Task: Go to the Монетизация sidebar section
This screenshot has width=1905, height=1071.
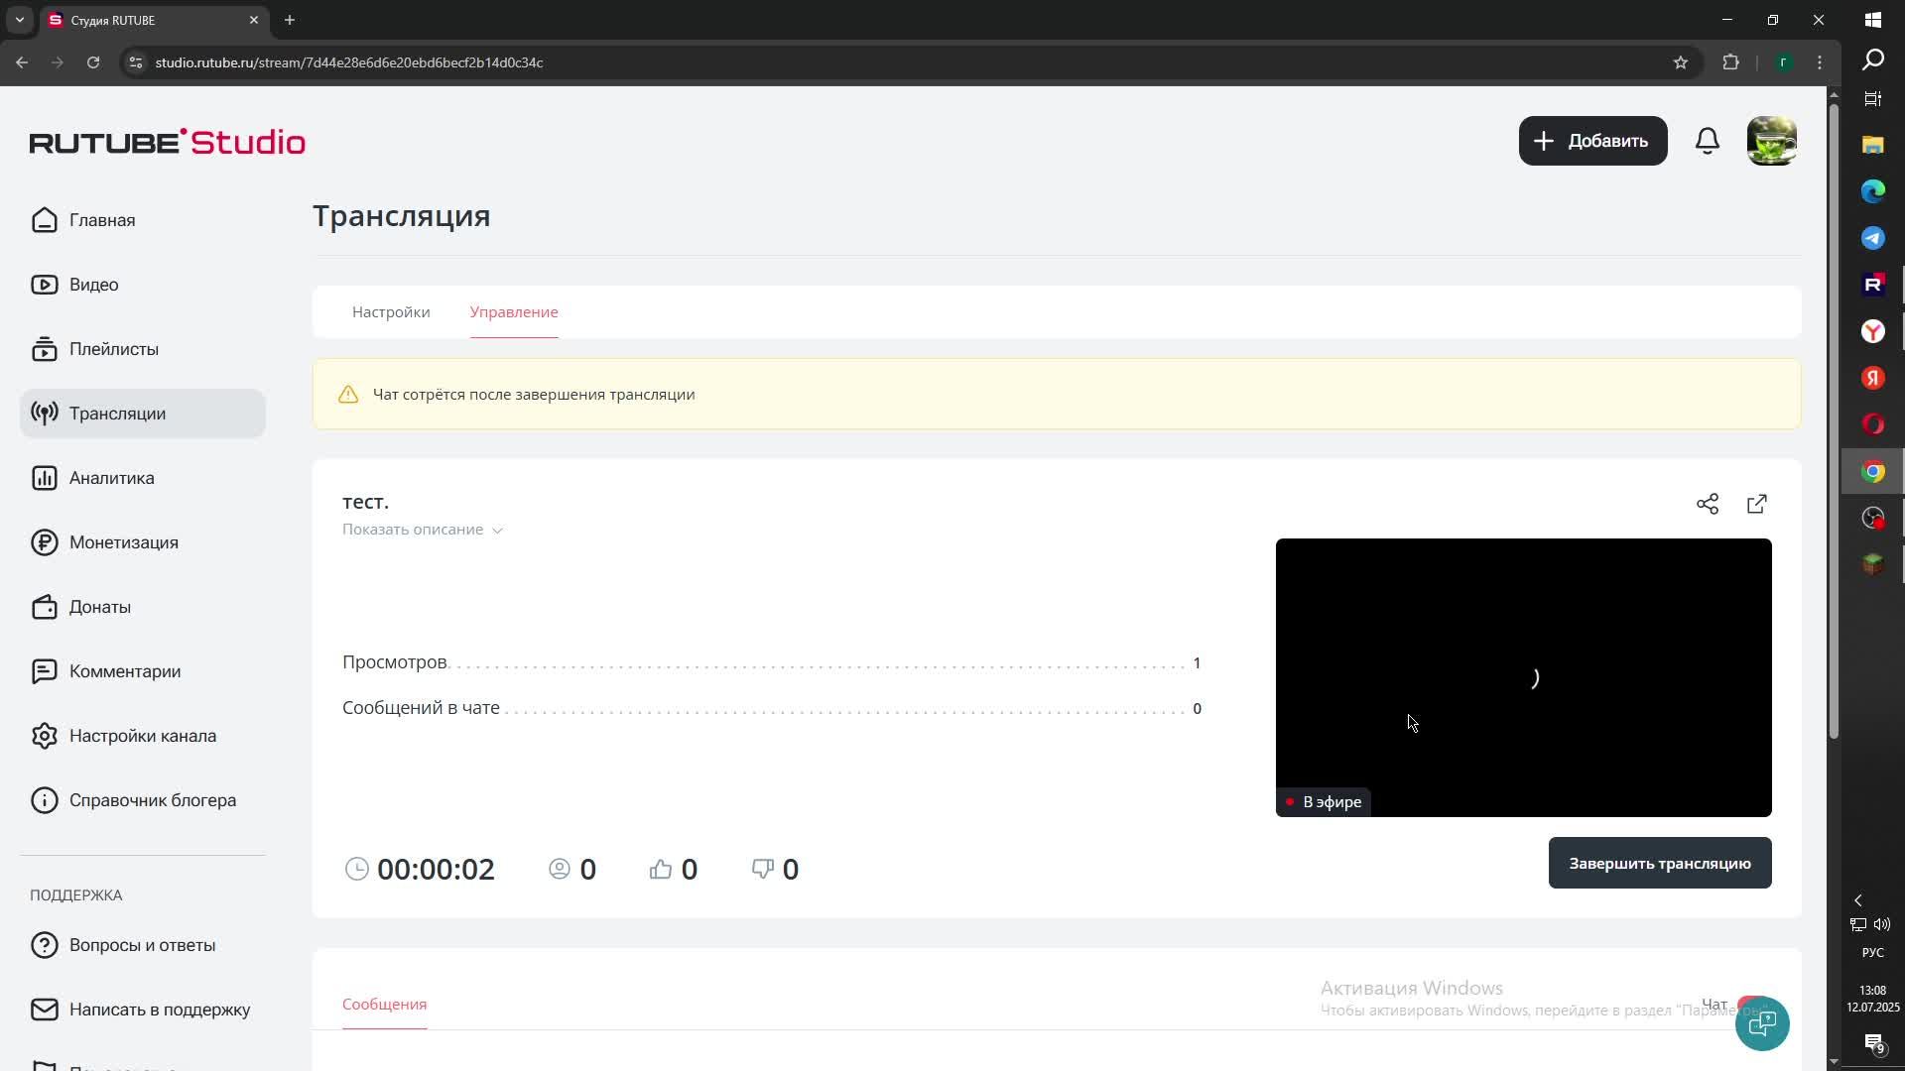Action: point(123,542)
